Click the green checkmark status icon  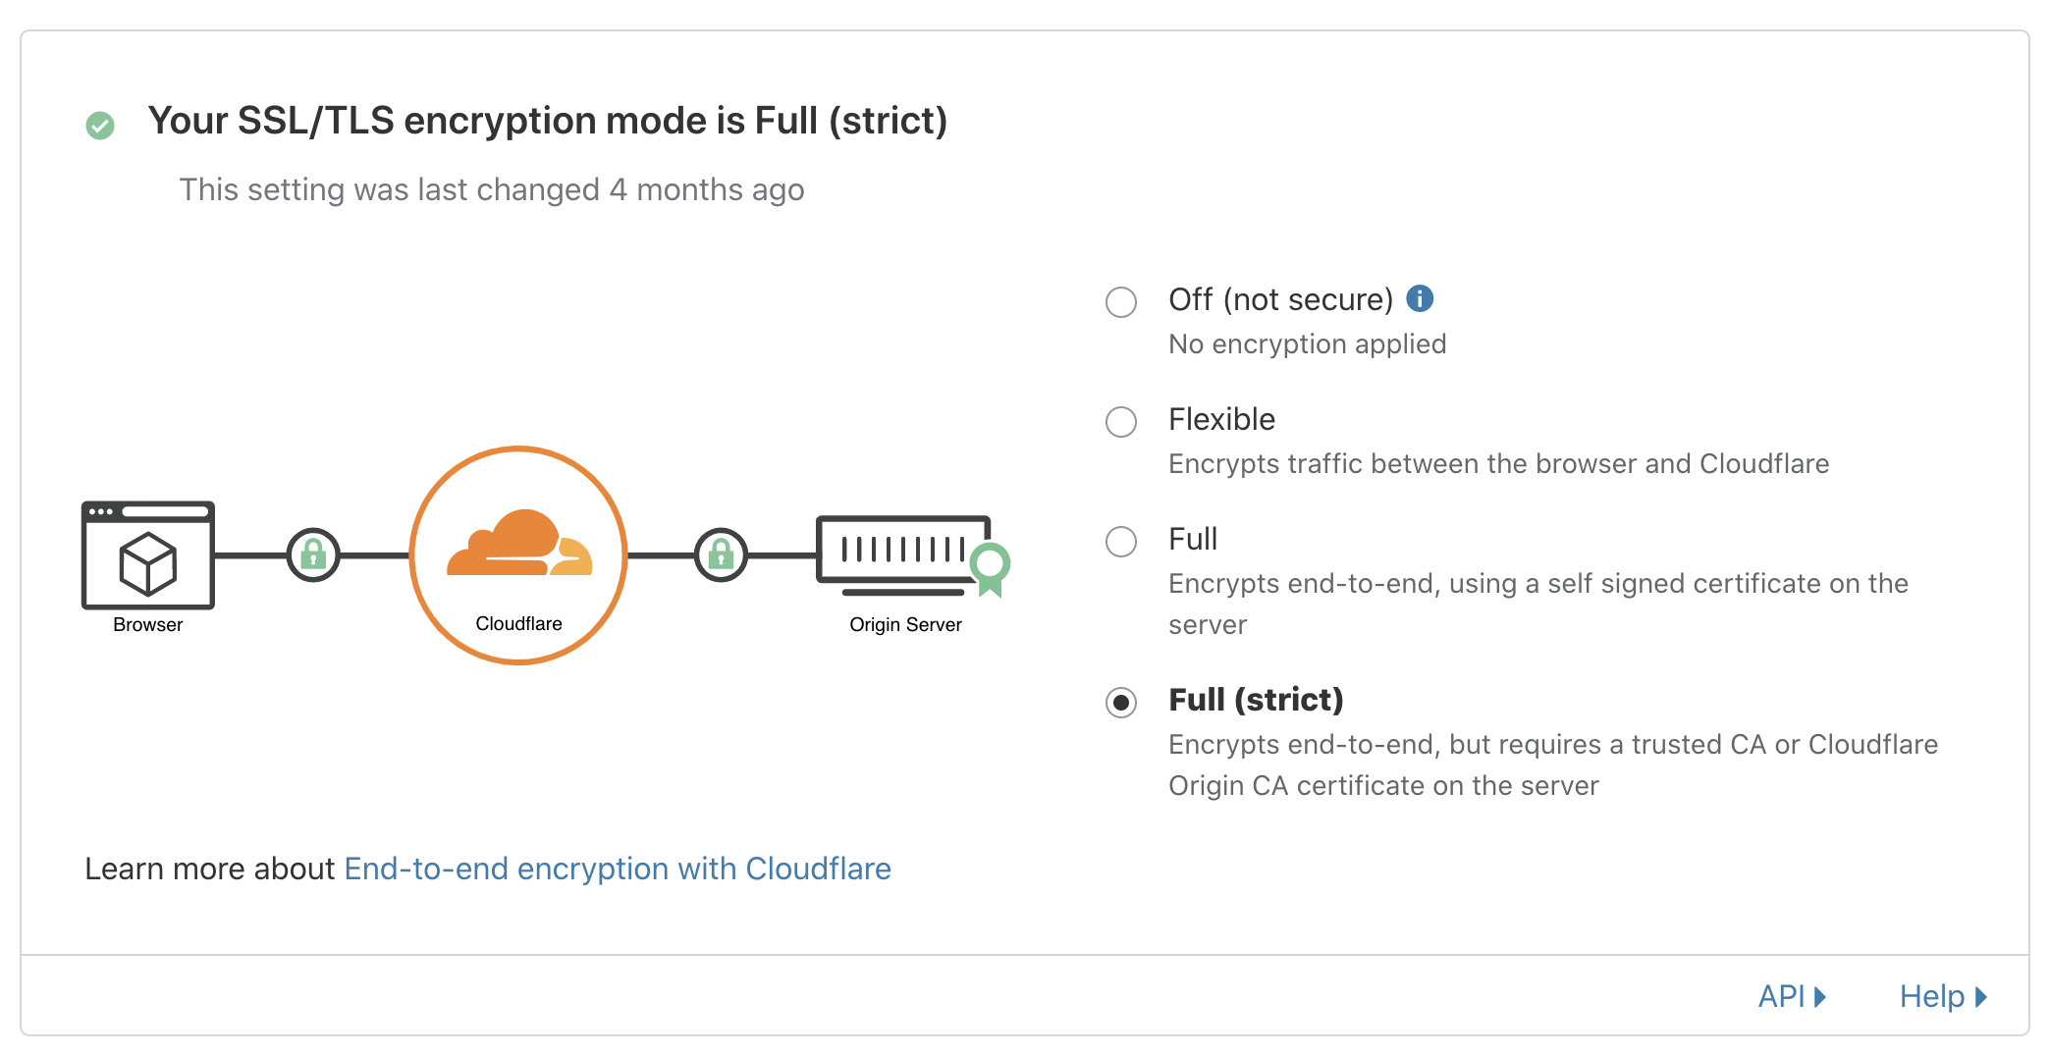100,125
